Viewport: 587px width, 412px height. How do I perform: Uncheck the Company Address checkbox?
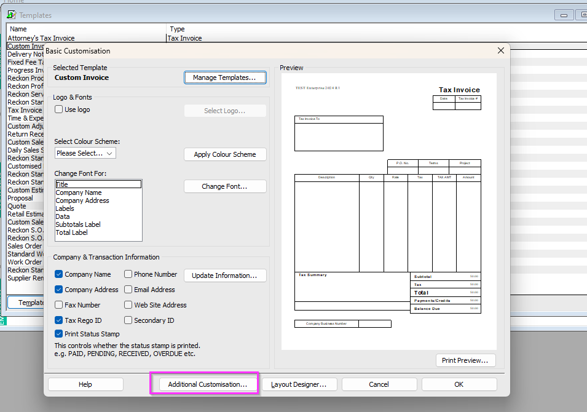58,290
